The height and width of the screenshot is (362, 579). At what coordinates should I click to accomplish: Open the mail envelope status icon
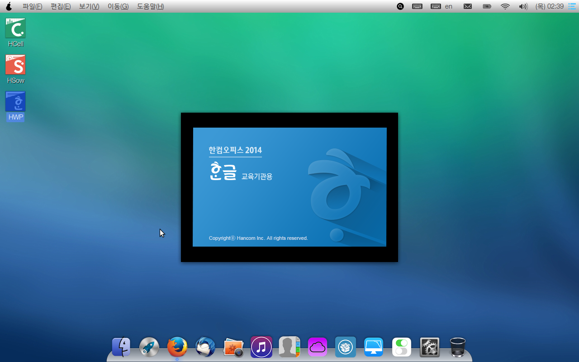click(x=468, y=6)
